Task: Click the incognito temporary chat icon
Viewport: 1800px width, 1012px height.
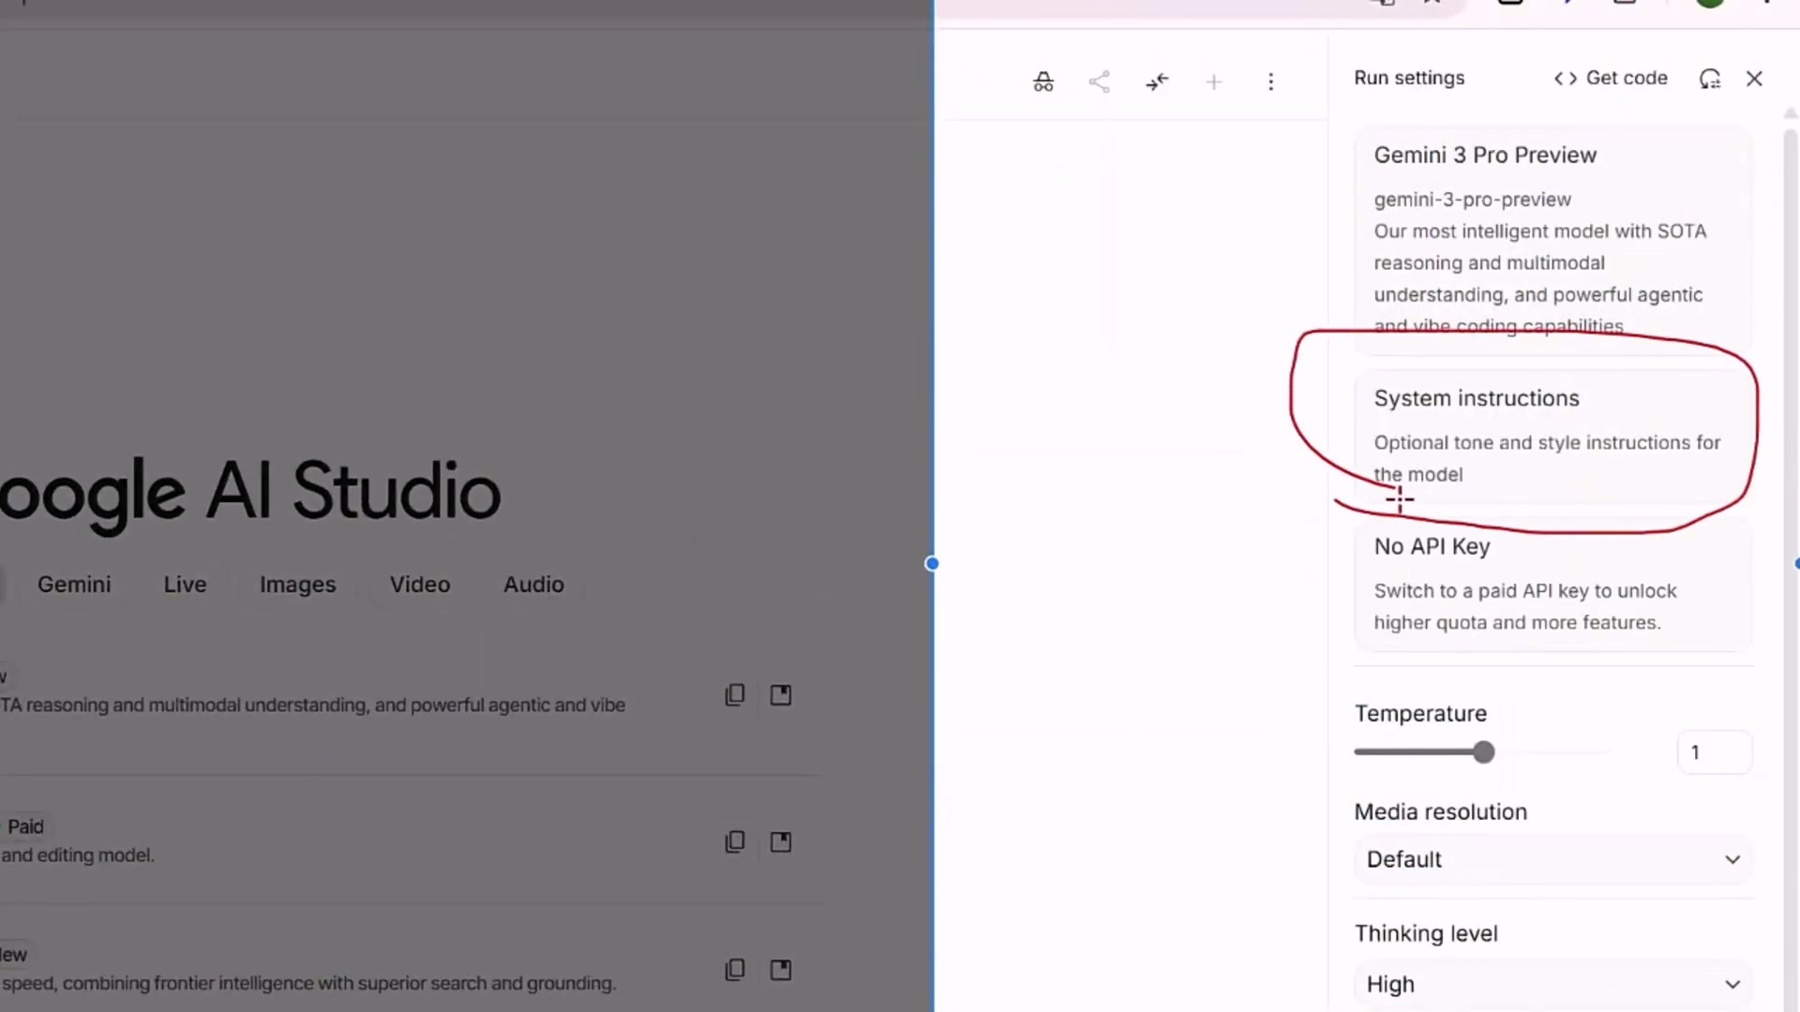Action: click(1042, 82)
